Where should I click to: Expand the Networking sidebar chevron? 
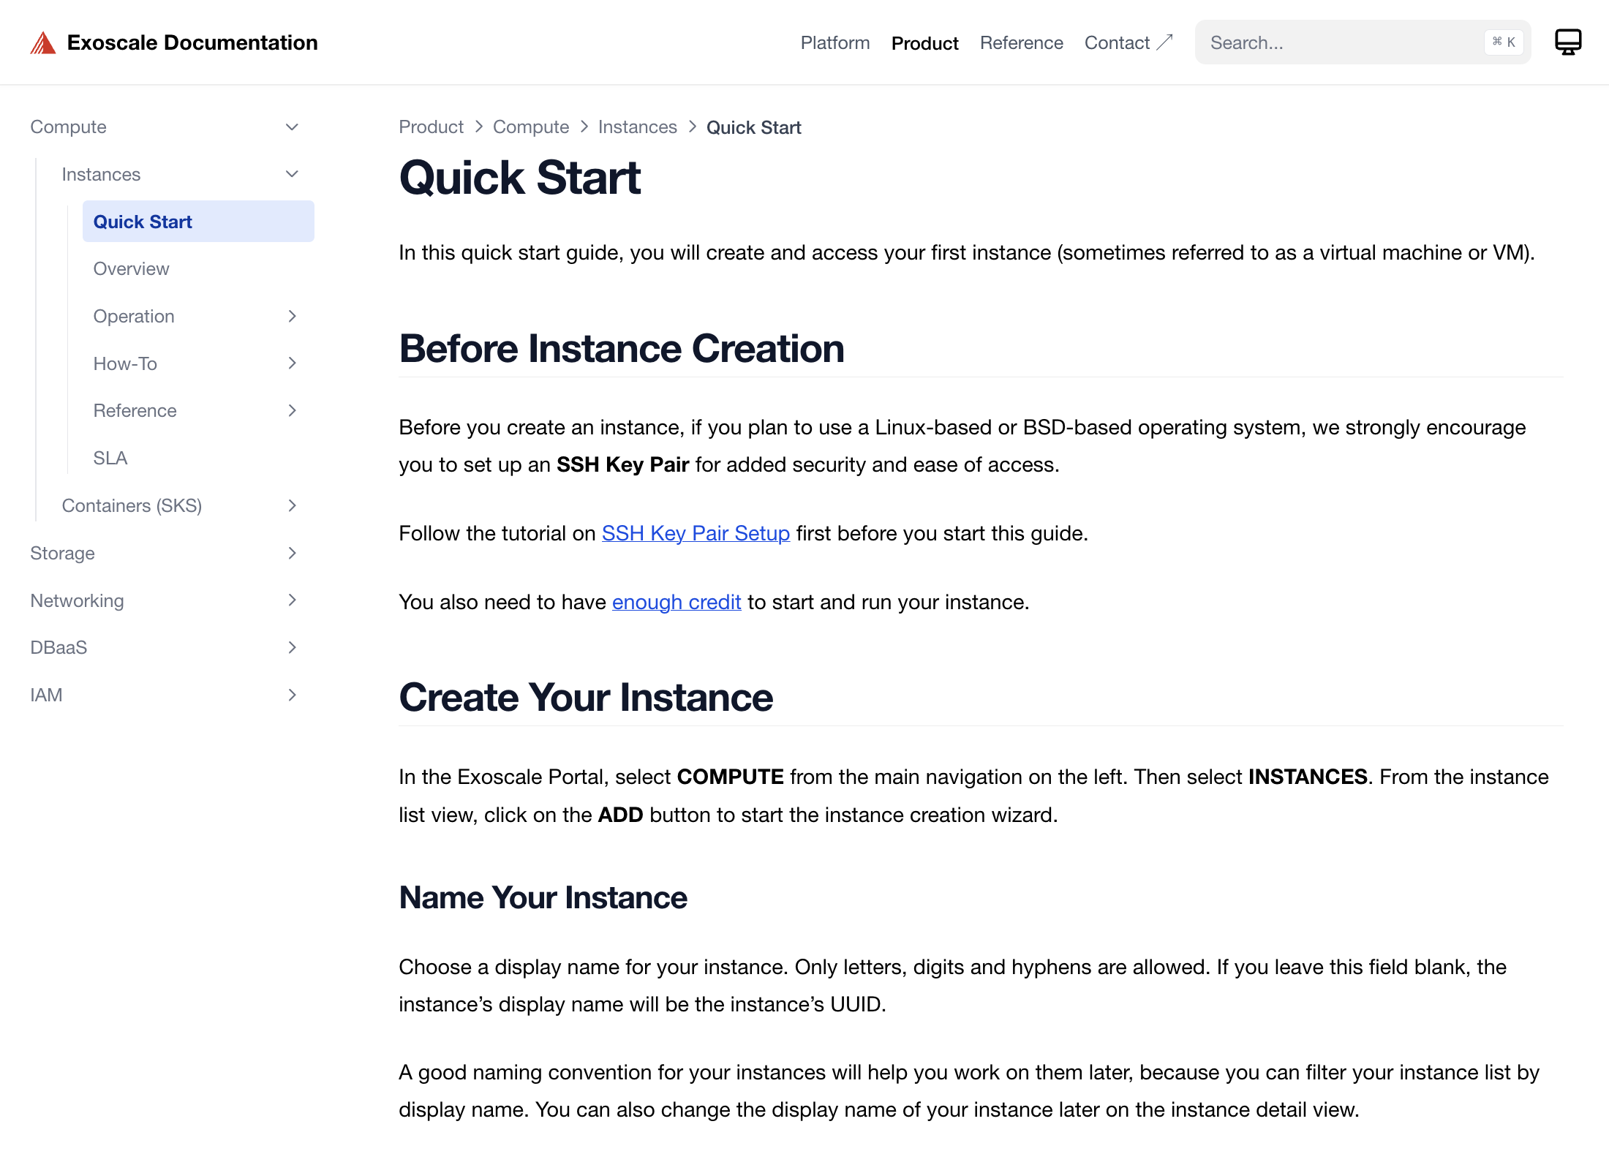click(x=292, y=600)
